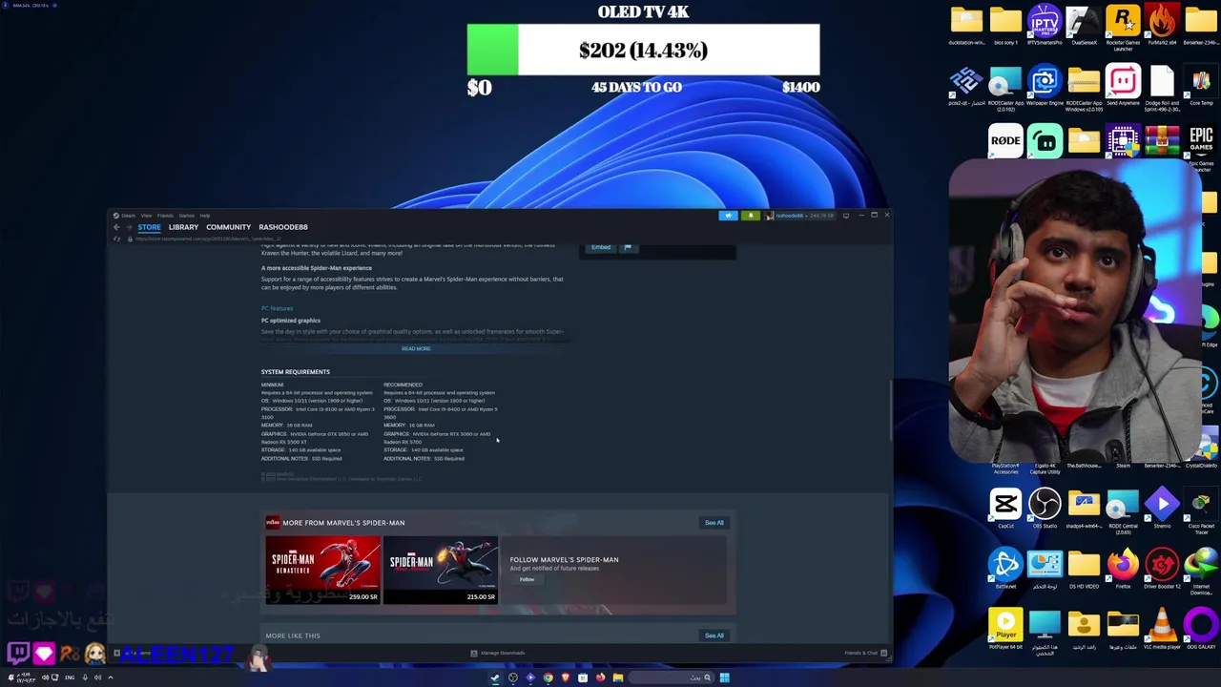See all in More Like This
This screenshot has width=1221, height=687.
tap(714, 635)
